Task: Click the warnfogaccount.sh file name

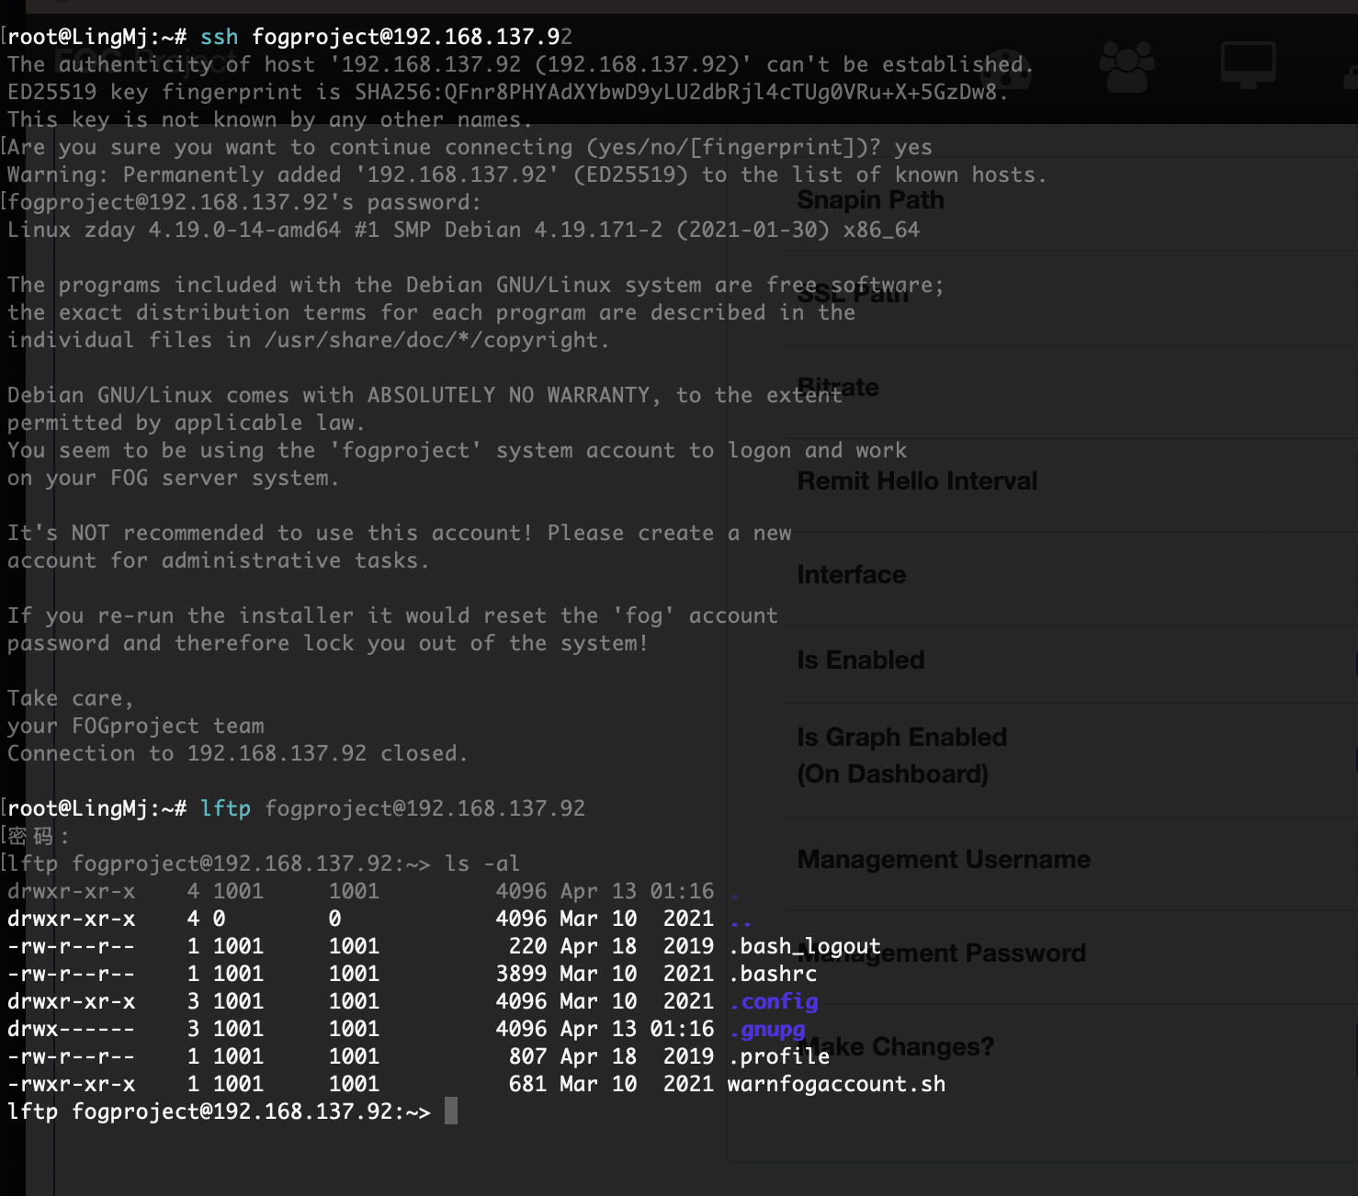Action: [x=836, y=1084]
